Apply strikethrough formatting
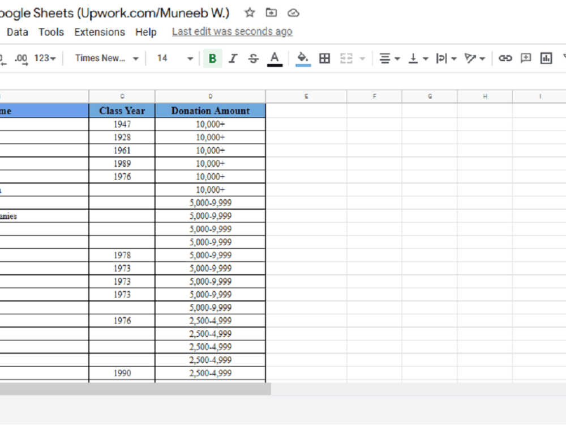This screenshot has height=425, width=566. [x=253, y=58]
